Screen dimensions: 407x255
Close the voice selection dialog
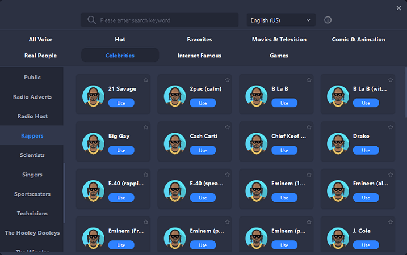click(398, 8)
